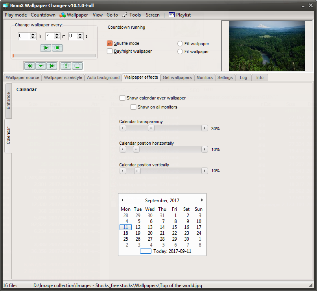The height and width of the screenshot is (291, 317).
Task: Click Calendar position vertically slider thumb
Action: click(x=137, y=171)
